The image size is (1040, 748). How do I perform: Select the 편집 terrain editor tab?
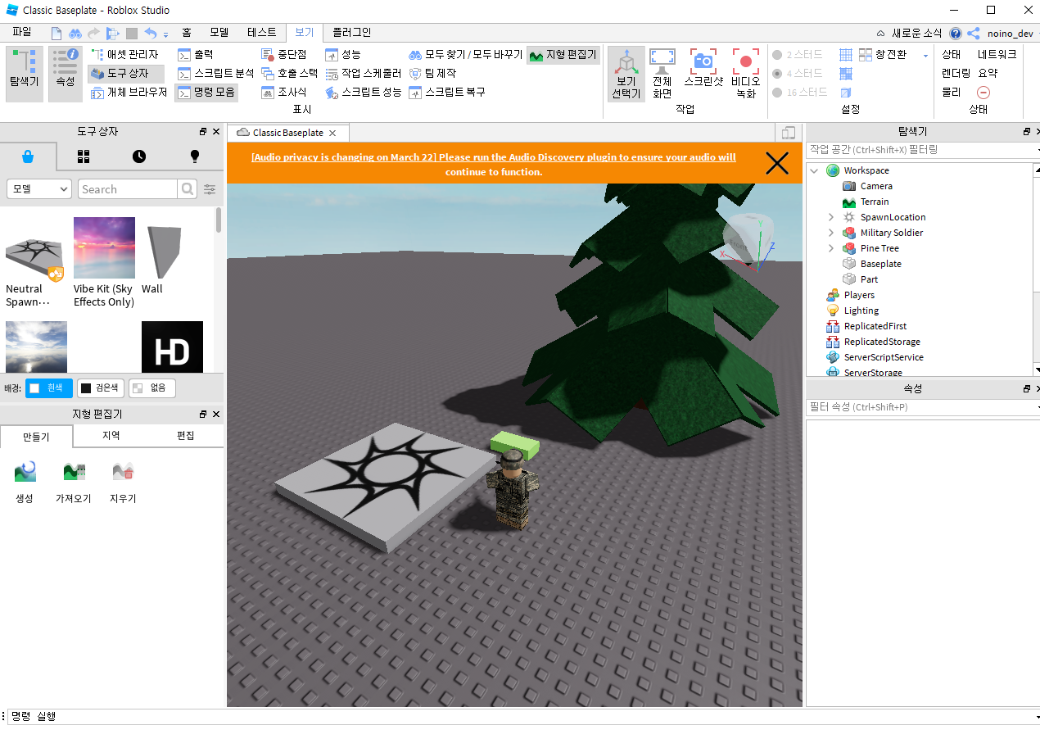click(x=186, y=436)
